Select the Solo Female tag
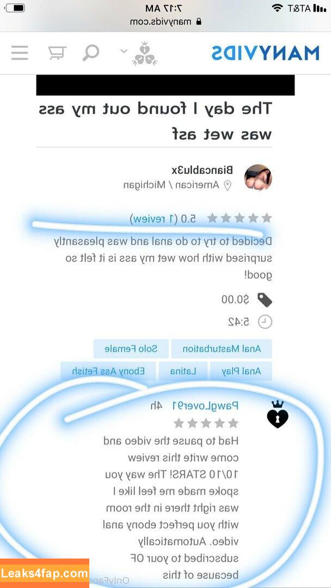This screenshot has width=331, height=588. [131, 349]
